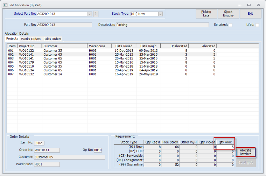
Task: Click the Warehouse field H001 in Order Details
Action: pyautogui.click(x=47, y=164)
